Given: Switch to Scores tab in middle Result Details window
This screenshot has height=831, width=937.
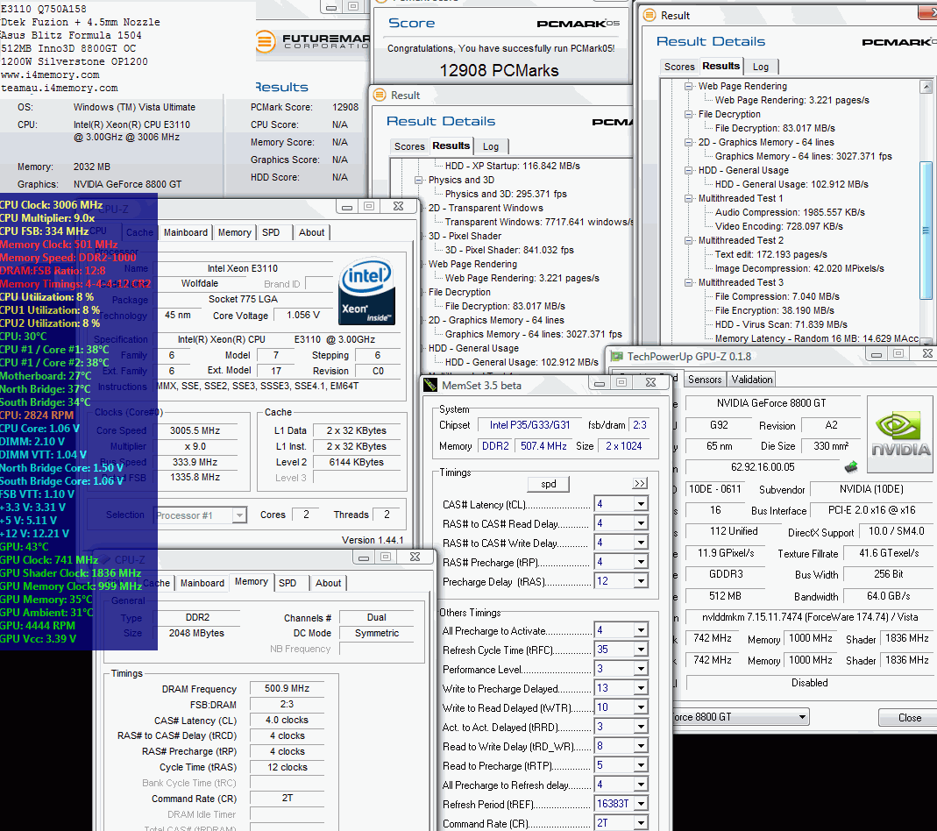Looking at the screenshot, I should point(409,146).
